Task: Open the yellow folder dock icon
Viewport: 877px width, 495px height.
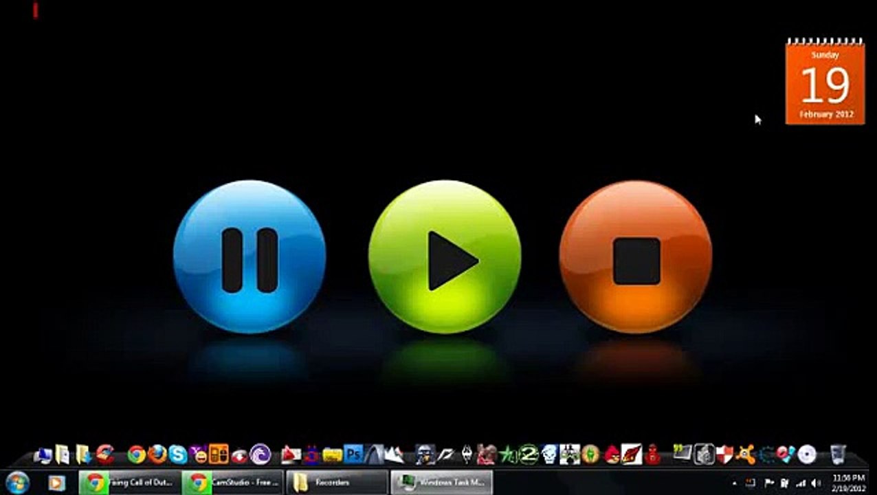Action: click(x=332, y=455)
